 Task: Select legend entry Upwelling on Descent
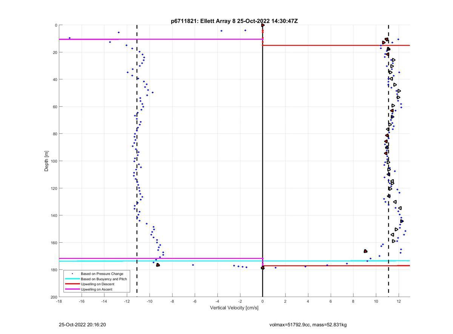click(x=97, y=284)
